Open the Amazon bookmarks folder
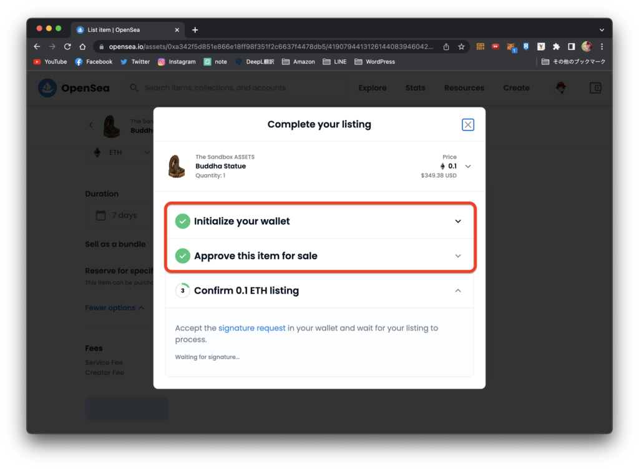 tap(298, 62)
